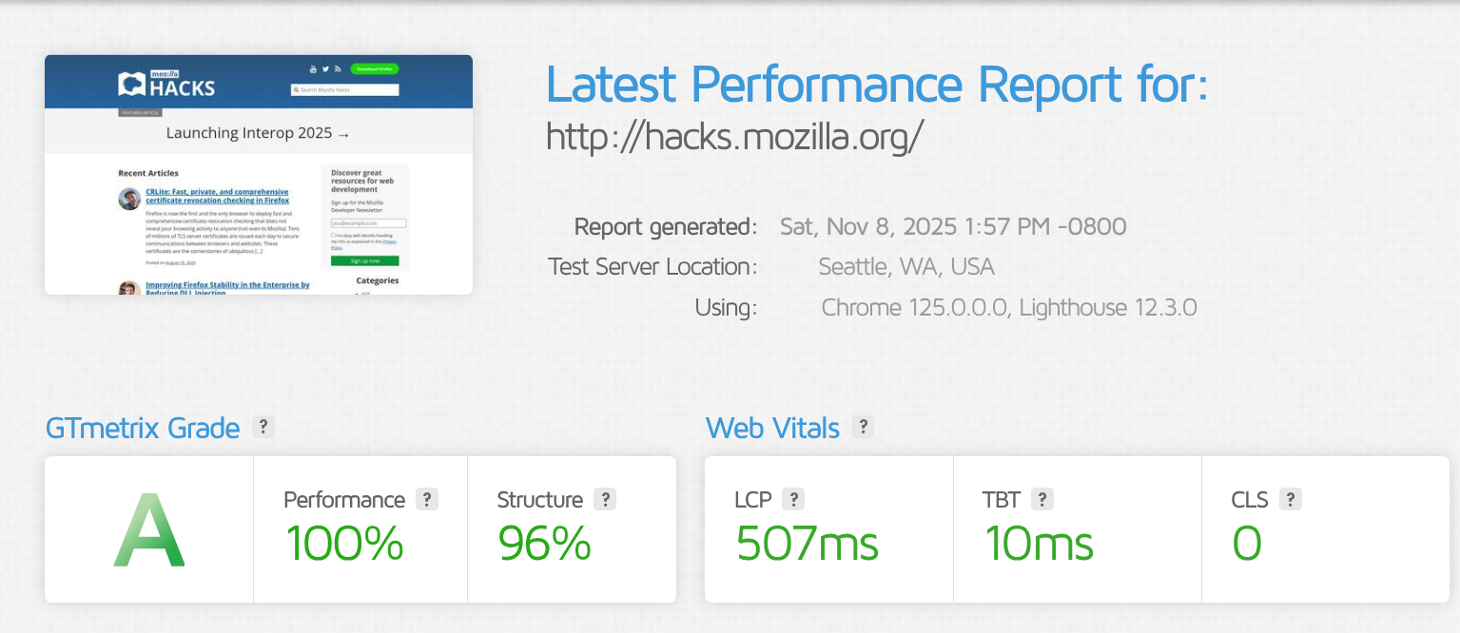Open the Web Vitals help icon
This screenshot has height=633, width=1460.
[863, 427]
